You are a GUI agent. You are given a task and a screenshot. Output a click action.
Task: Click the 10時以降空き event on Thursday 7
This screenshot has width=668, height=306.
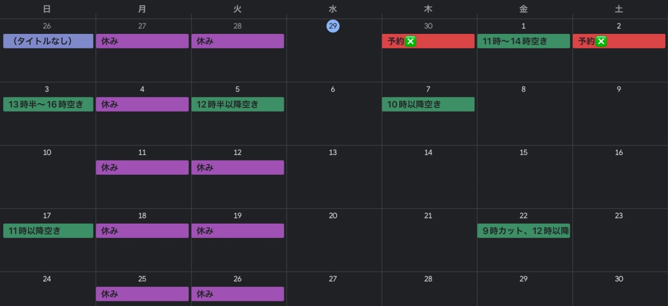(428, 104)
